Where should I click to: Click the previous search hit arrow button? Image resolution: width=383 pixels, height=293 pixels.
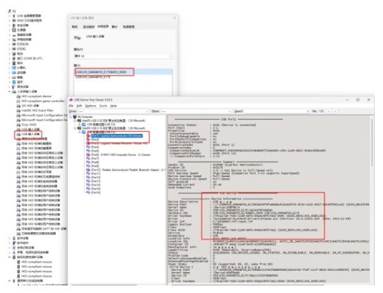(329, 111)
